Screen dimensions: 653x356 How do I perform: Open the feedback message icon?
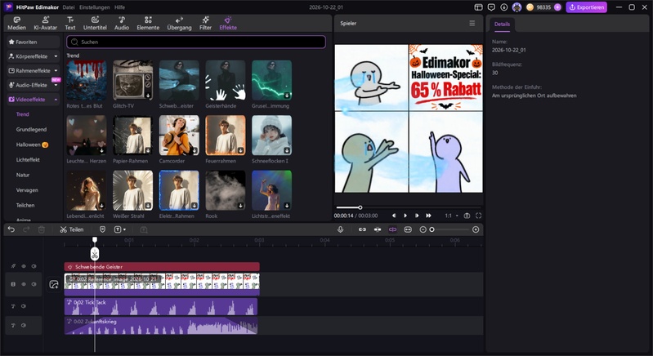491,7
